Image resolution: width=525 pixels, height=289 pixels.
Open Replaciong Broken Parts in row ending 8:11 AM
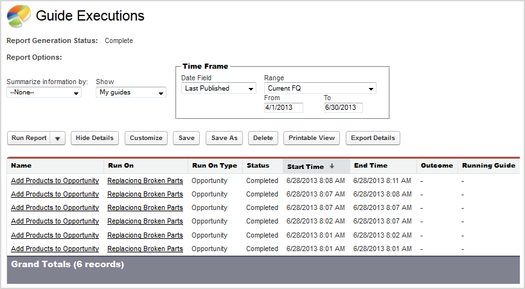[x=145, y=180]
